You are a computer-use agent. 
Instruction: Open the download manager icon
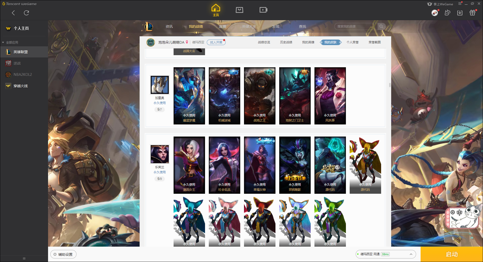point(460,13)
